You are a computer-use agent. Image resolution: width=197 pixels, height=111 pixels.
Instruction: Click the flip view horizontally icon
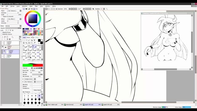pyautogui.click(x=93, y=9)
